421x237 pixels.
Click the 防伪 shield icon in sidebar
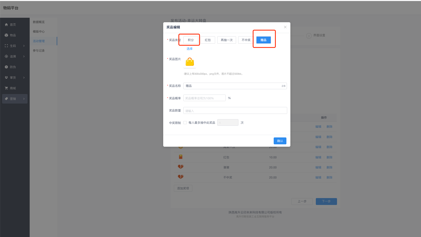tap(6, 67)
